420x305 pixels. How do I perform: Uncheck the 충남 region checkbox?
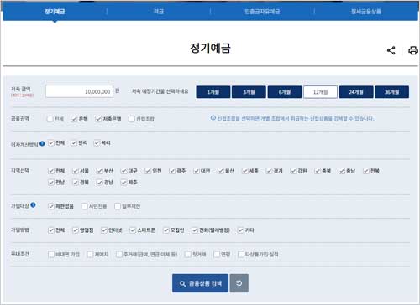coord(342,171)
